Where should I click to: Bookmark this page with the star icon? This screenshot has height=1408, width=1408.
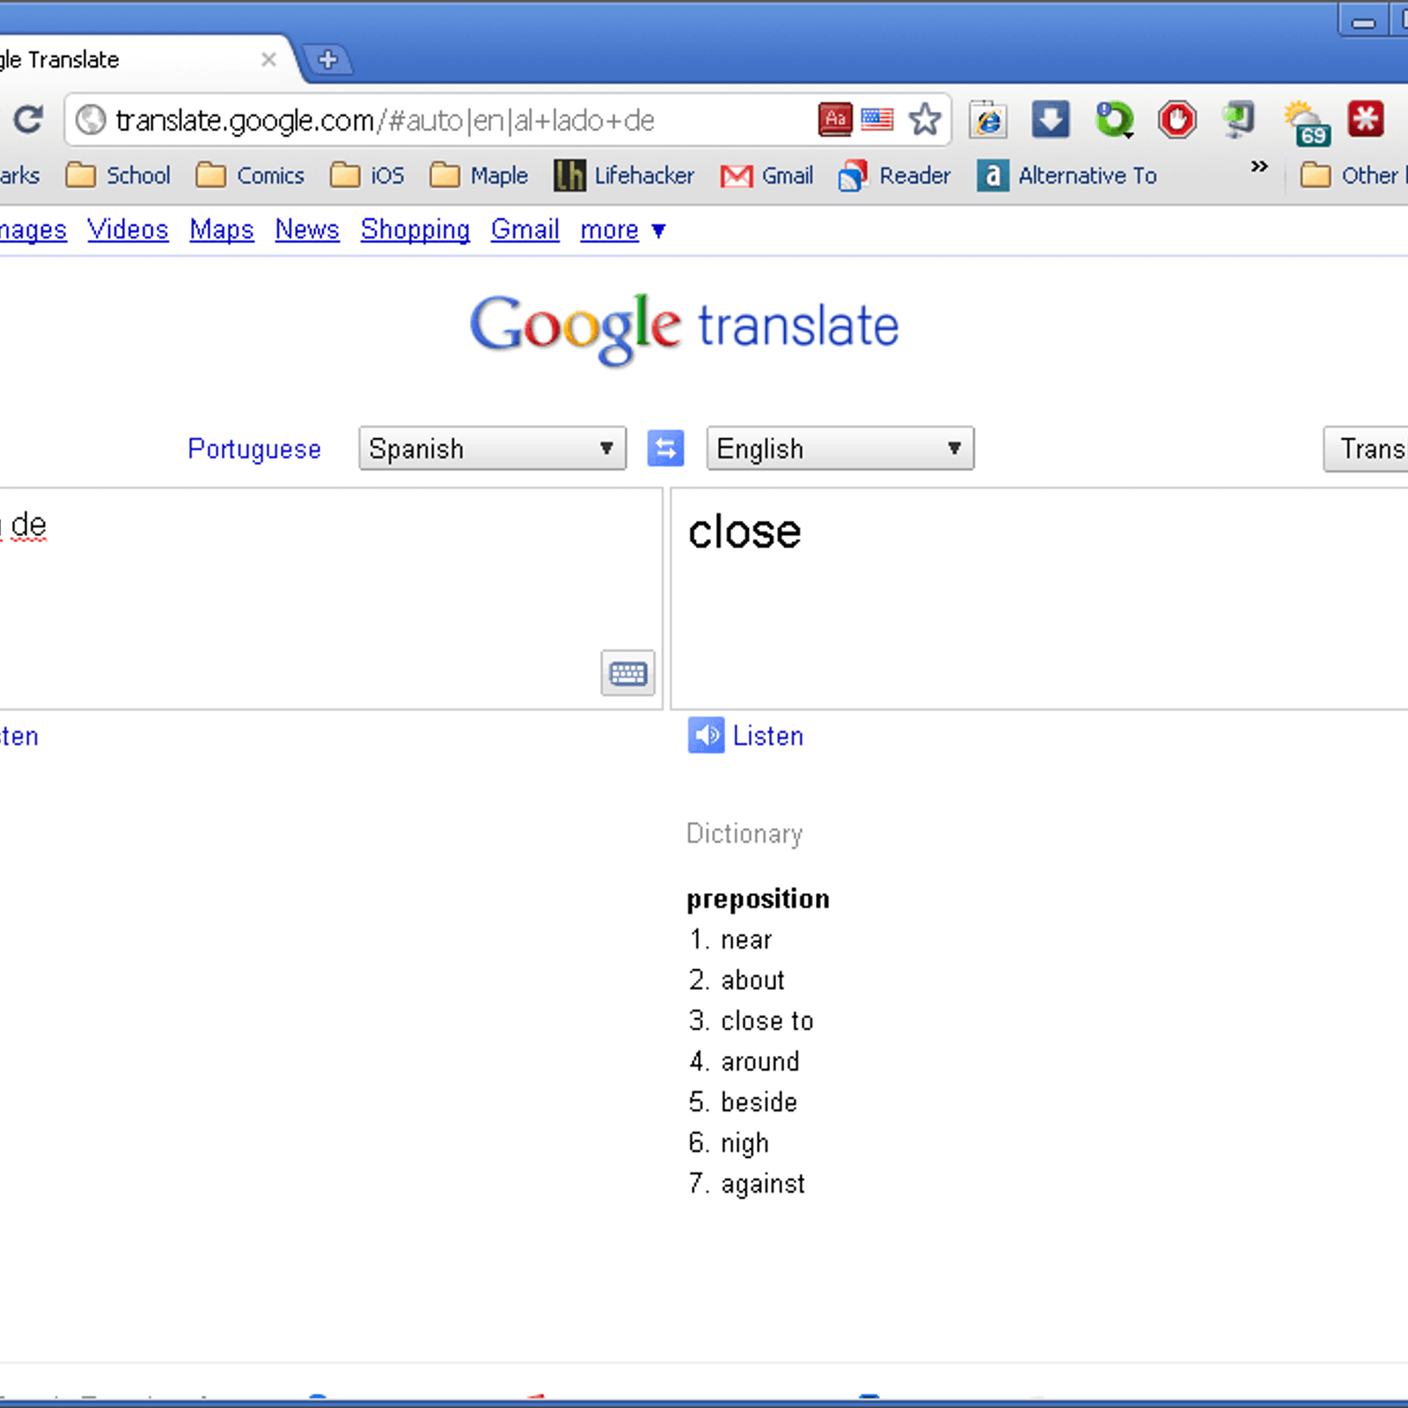click(x=925, y=119)
